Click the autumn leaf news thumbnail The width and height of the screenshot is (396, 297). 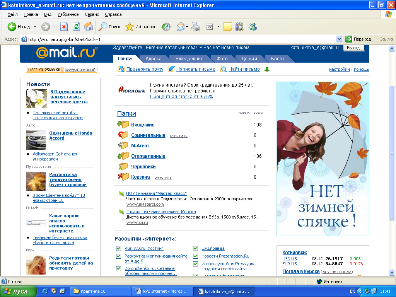[x=36, y=181]
